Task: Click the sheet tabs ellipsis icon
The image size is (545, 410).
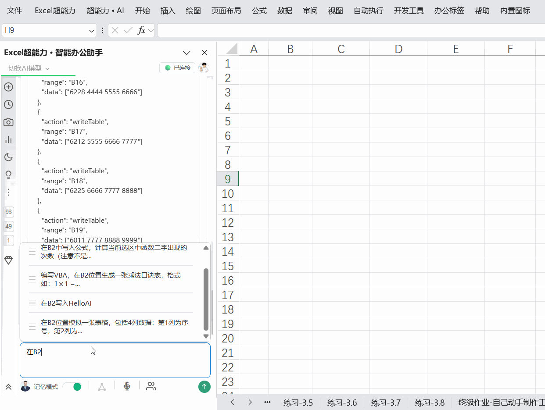Action: pos(267,402)
